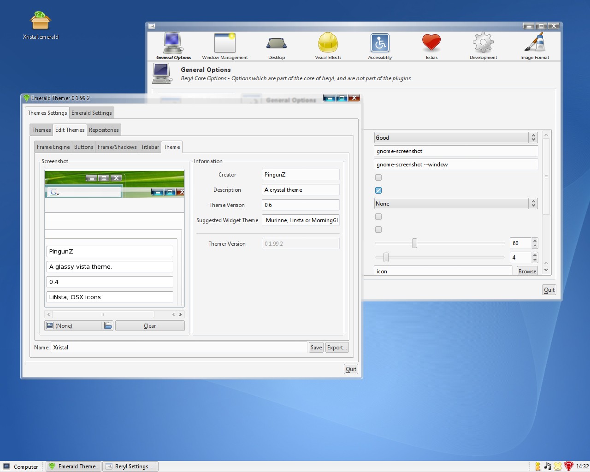The height and width of the screenshot is (472, 590).
Task: Open Image Format category in Beryl Settings
Action: pyautogui.click(x=535, y=46)
